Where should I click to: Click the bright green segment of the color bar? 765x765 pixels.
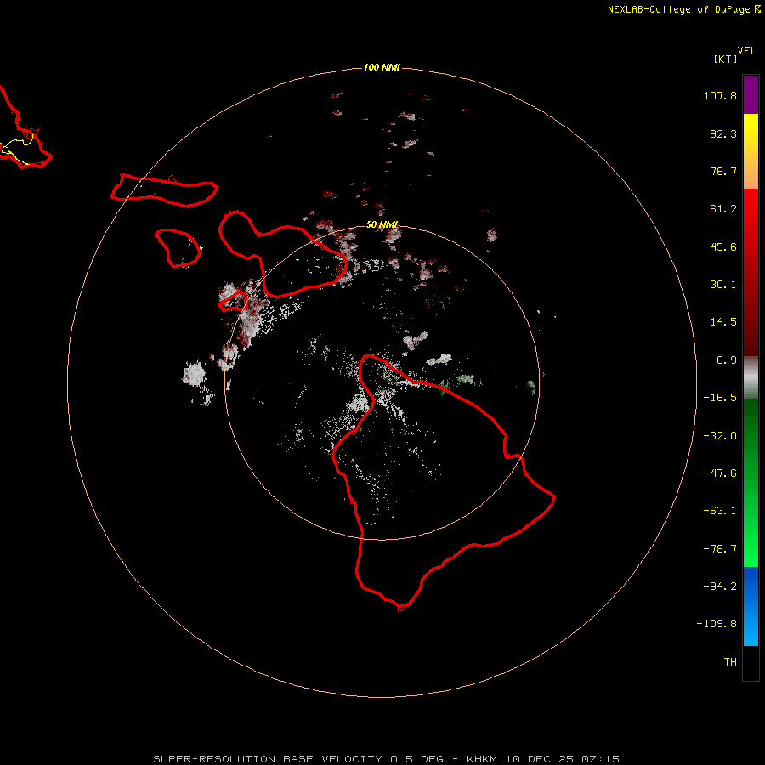point(751,483)
